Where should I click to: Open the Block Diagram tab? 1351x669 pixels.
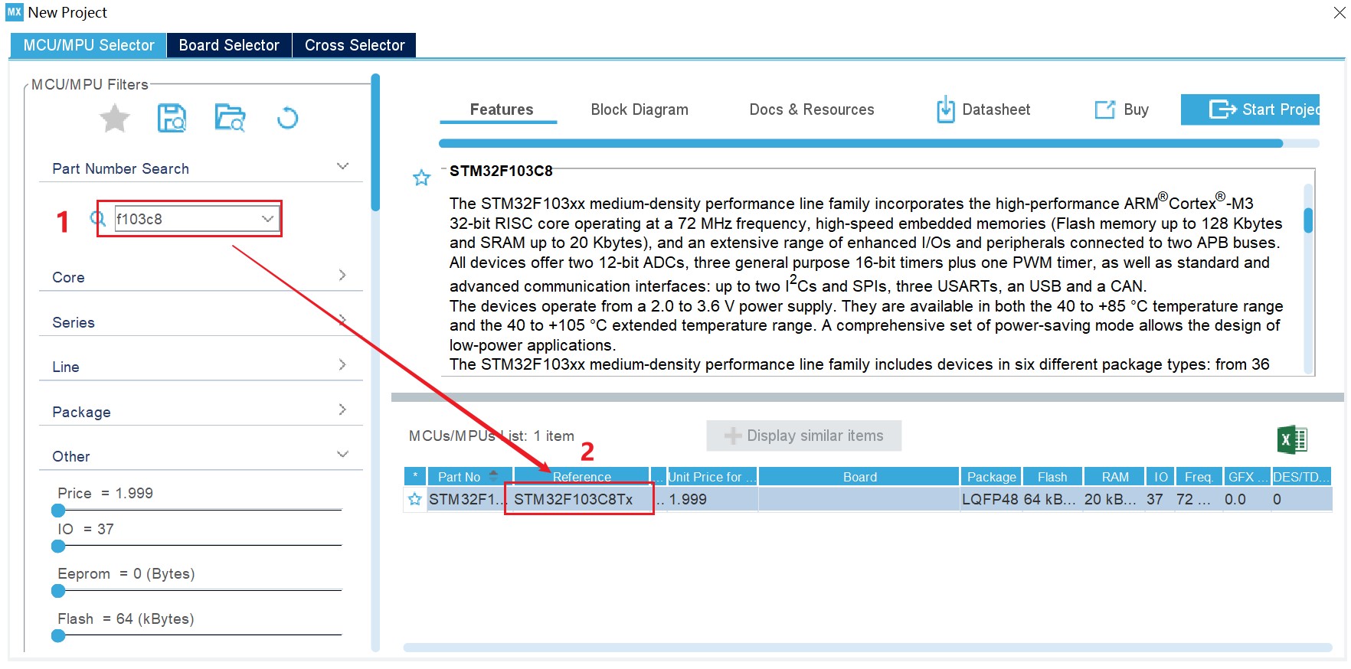click(640, 109)
